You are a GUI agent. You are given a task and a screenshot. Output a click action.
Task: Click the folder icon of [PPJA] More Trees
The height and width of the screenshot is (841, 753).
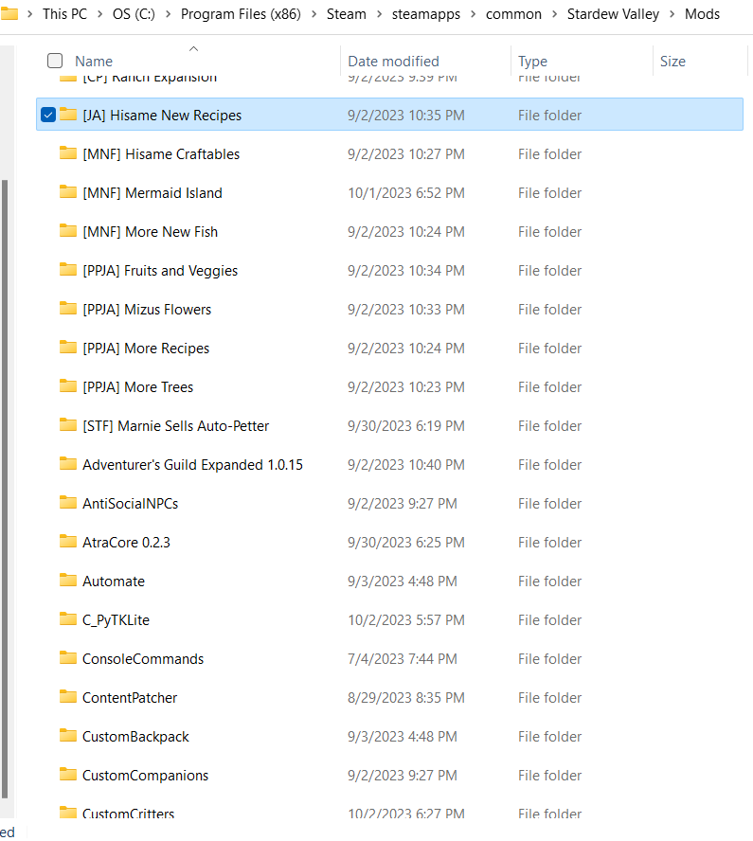(68, 386)
